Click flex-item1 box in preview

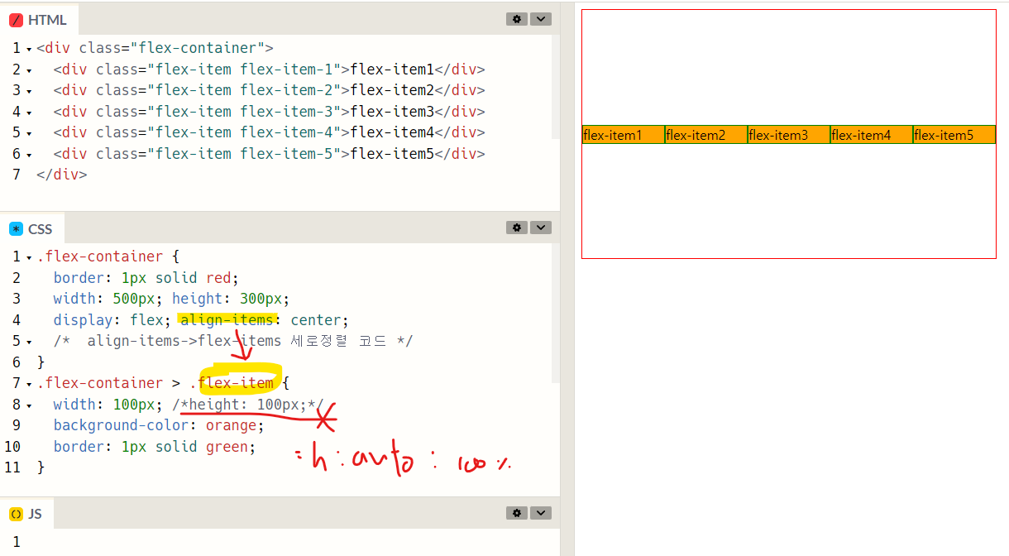[624, 135]
